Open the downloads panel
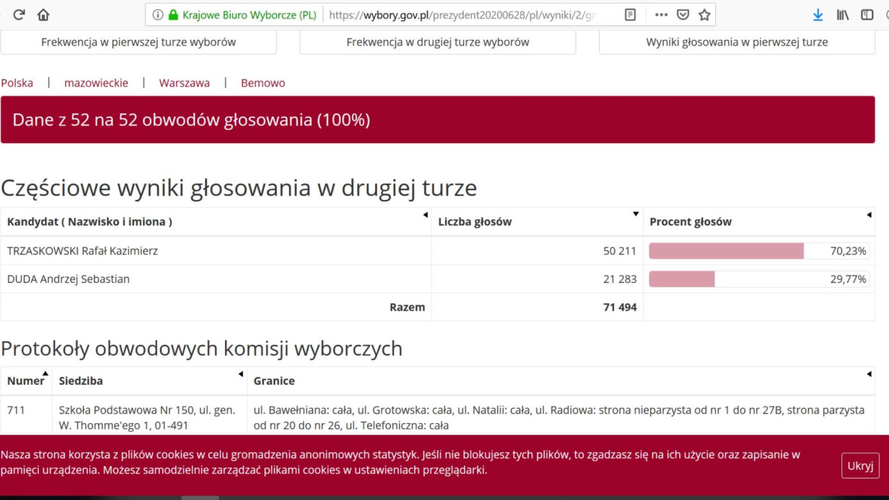889x500 pixels. tap(818, 15)
